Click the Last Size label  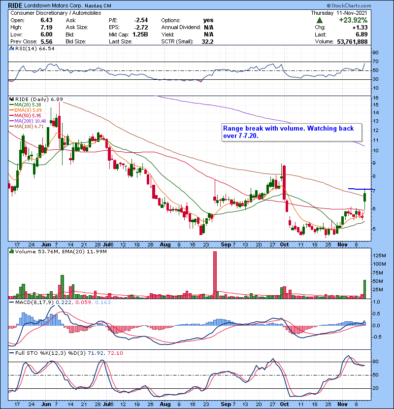point(121,41)
